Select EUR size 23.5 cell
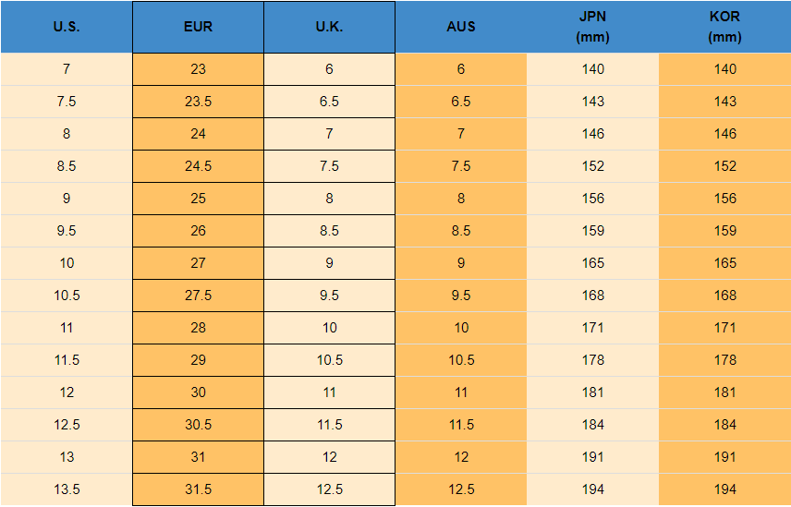 point(198,102)
